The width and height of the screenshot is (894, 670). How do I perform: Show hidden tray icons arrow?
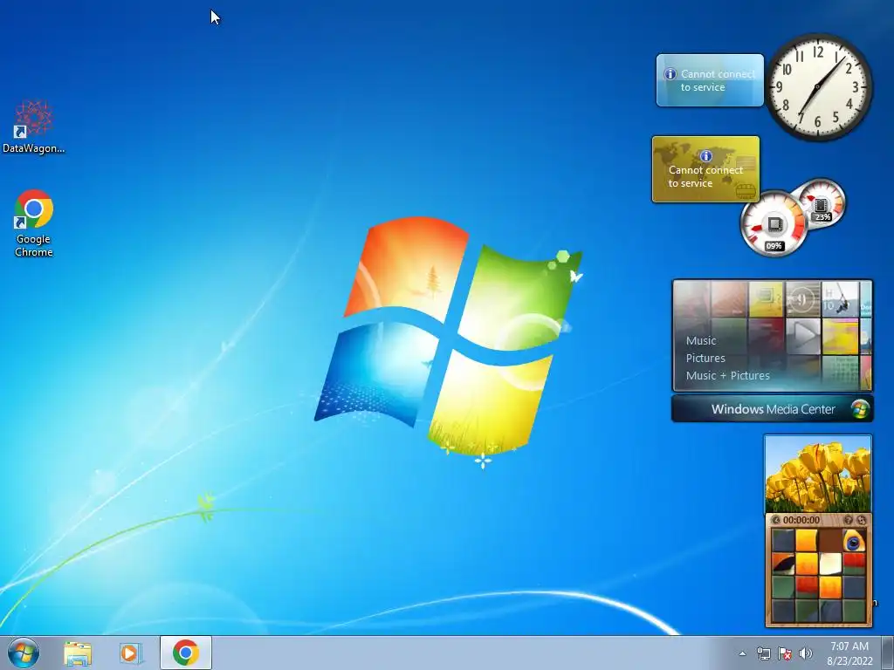(742, 653)
